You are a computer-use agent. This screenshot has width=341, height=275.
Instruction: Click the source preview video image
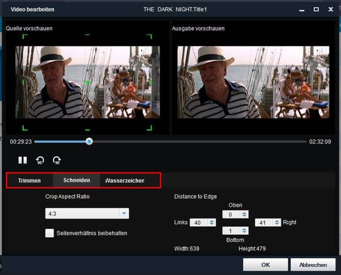coord(88,82)
